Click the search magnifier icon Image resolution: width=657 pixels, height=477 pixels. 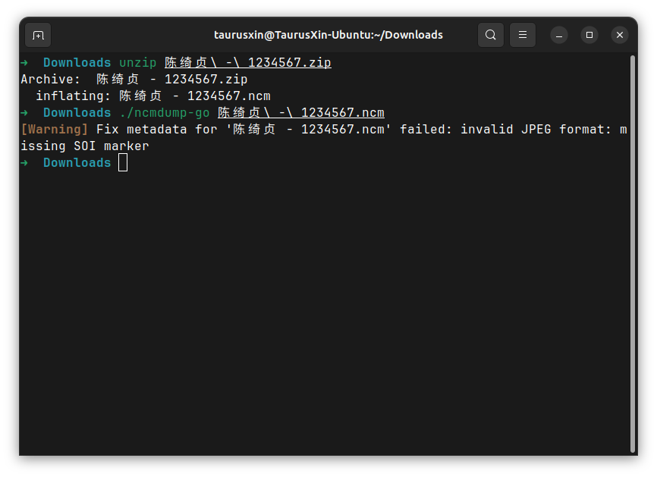tap(490, 35)
